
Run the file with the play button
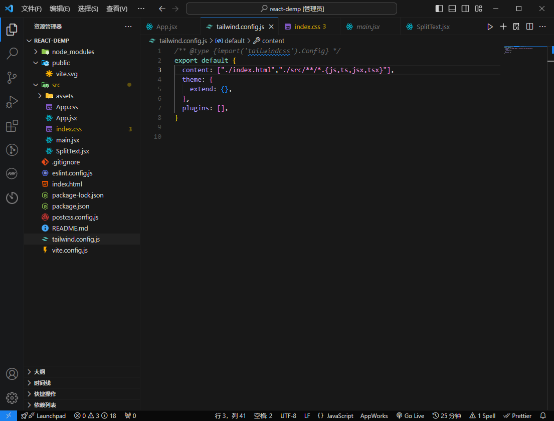490,27
